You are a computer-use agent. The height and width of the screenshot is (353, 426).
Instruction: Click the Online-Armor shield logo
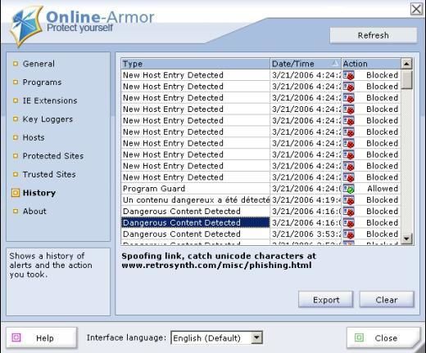[26, 26]
